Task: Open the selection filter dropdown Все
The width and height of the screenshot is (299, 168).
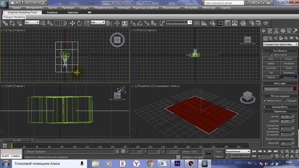Action: coord(32,22)
